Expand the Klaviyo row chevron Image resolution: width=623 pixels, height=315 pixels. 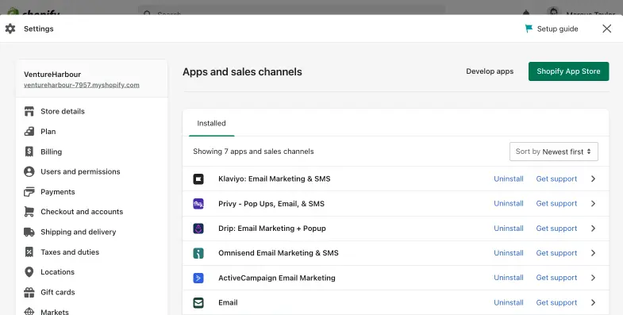[x=593, y=179]
